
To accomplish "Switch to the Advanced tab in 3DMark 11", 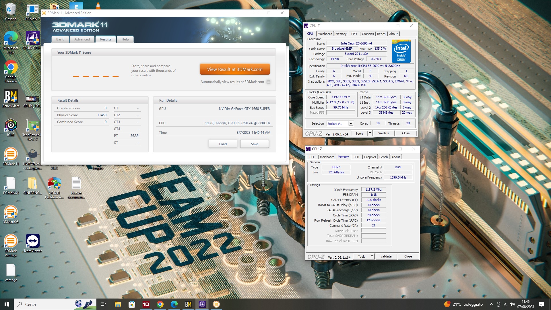I will point(82,39).
